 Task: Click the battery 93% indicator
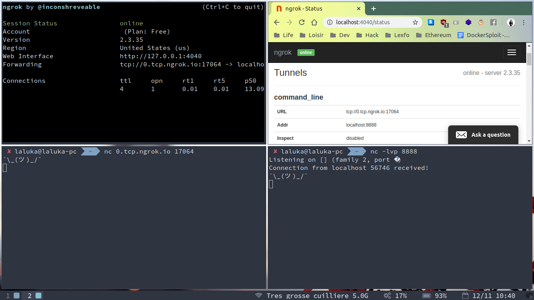coord(434,296)
